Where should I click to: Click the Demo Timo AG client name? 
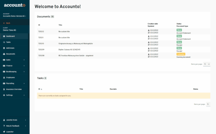coord(10,30)
